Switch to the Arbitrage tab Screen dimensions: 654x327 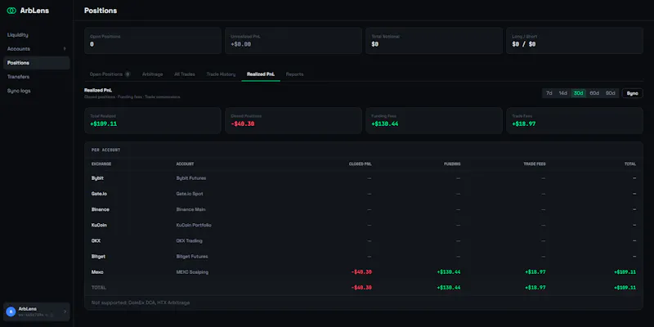(152, 74)
